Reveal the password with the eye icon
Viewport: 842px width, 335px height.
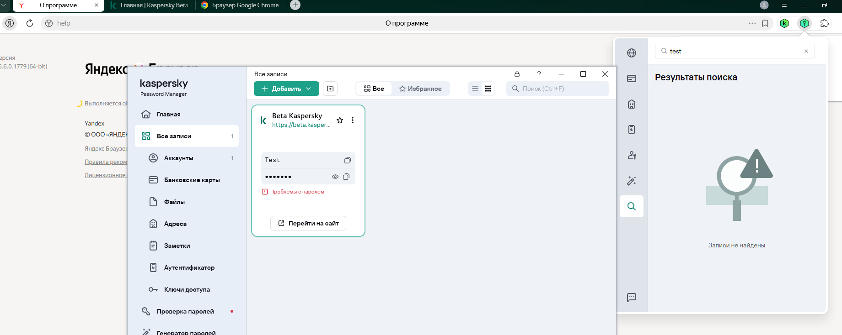pyautogui.click(x=335, y=177)
